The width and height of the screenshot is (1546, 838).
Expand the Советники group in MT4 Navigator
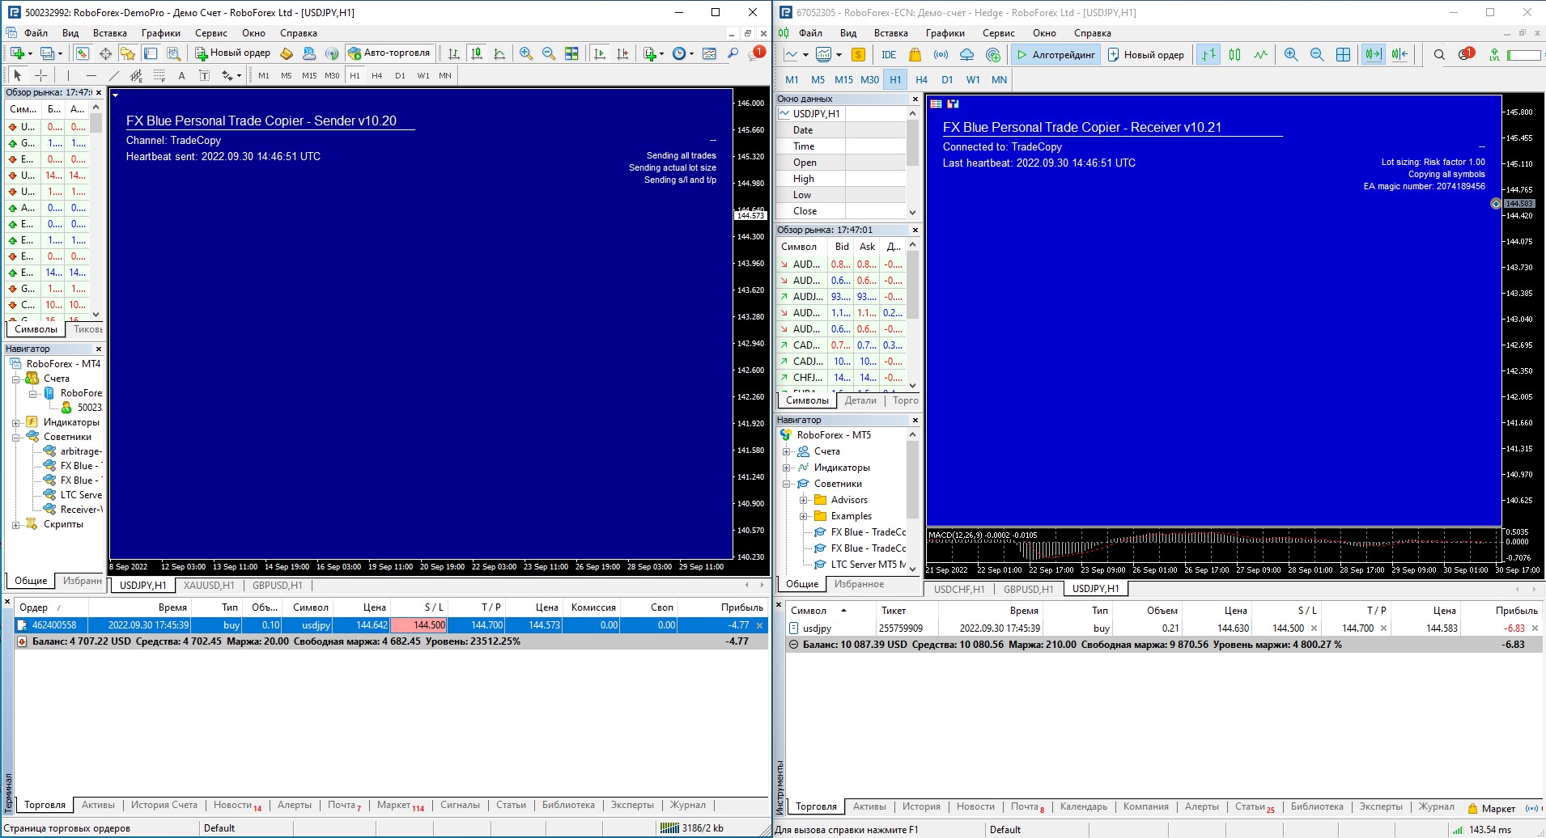tap(18, 436)
